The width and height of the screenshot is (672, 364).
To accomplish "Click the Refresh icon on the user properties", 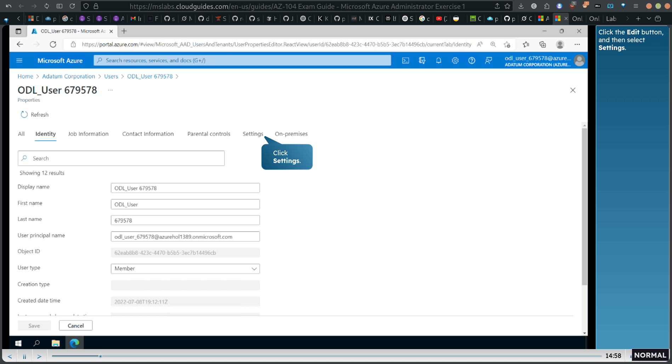I will point(24,114).
